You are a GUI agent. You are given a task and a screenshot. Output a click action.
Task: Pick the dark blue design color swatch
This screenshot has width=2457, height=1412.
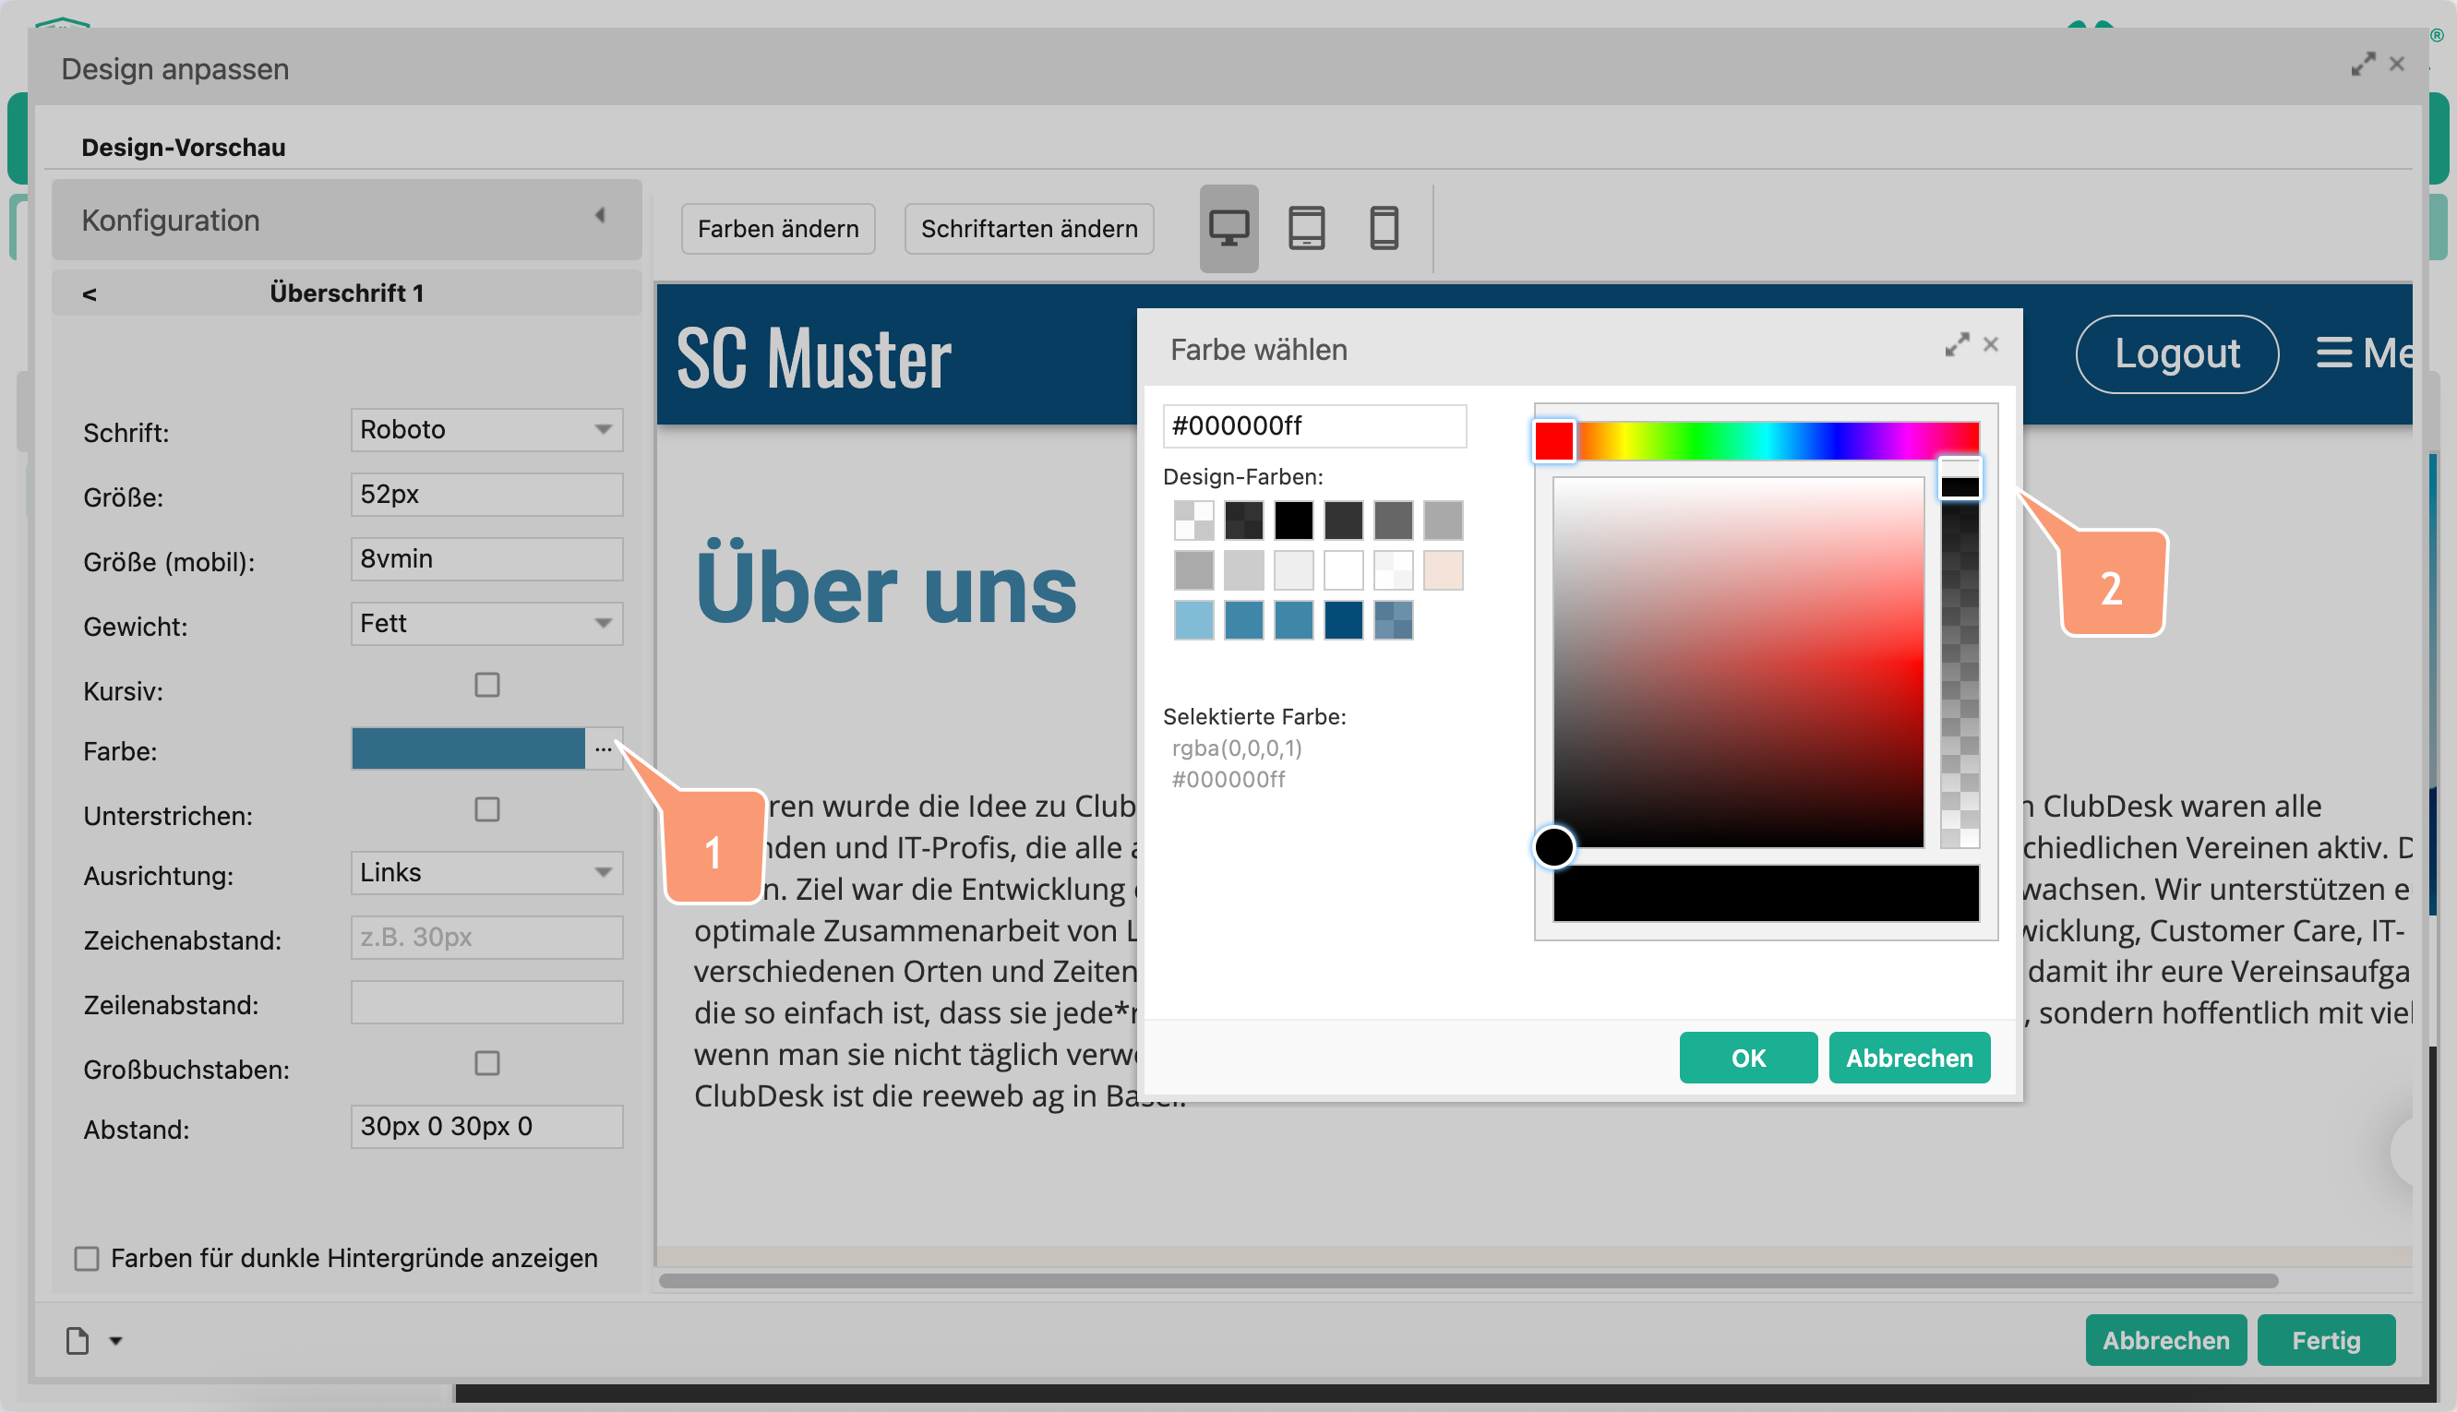[x=1343, y=619]
